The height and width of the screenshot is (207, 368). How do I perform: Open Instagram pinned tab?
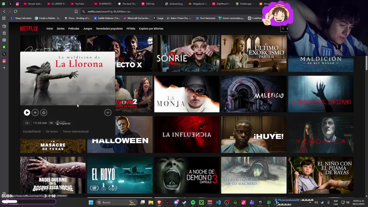pos(18,4)
